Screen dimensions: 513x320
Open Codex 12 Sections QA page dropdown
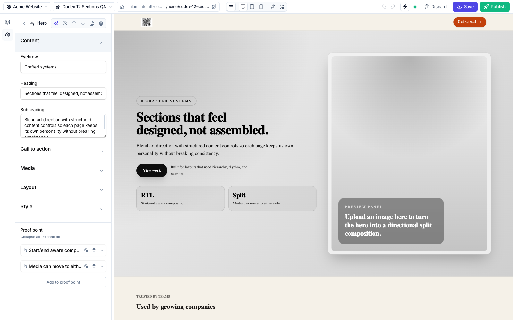point(84,7)
